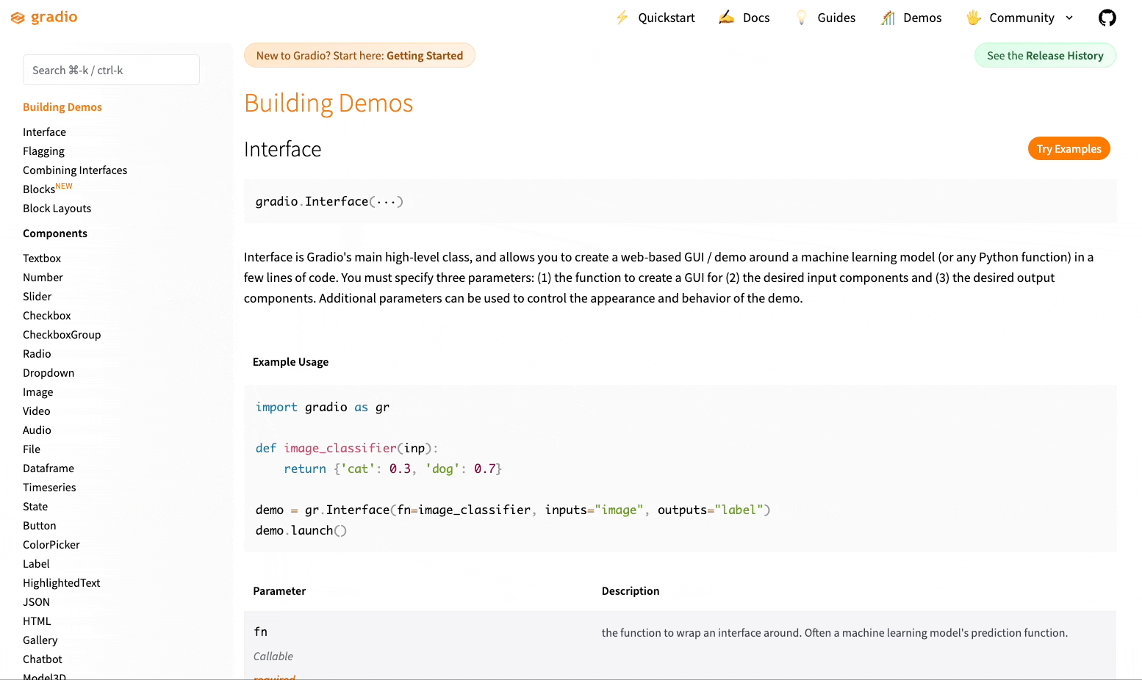This screenshot has height=680, width=1142.
Task: Open HighlightedText component docs
Action: (61, 583)
